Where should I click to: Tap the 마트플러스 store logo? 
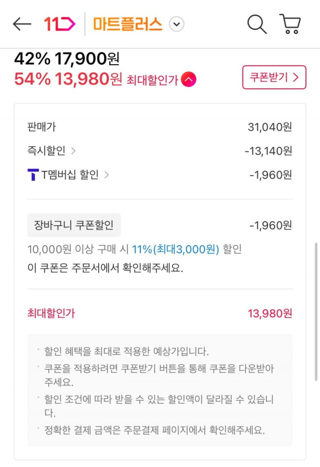click(128, 24)
